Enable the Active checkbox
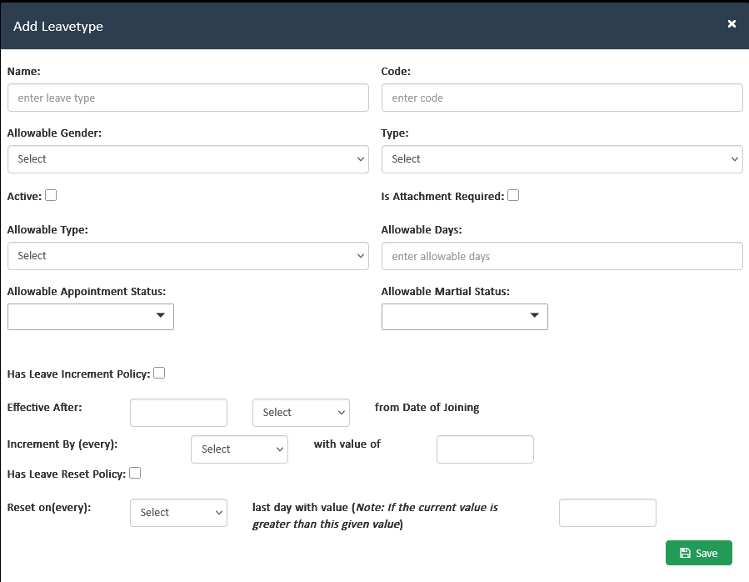This screenshot has width=749, height=582. 51,195
